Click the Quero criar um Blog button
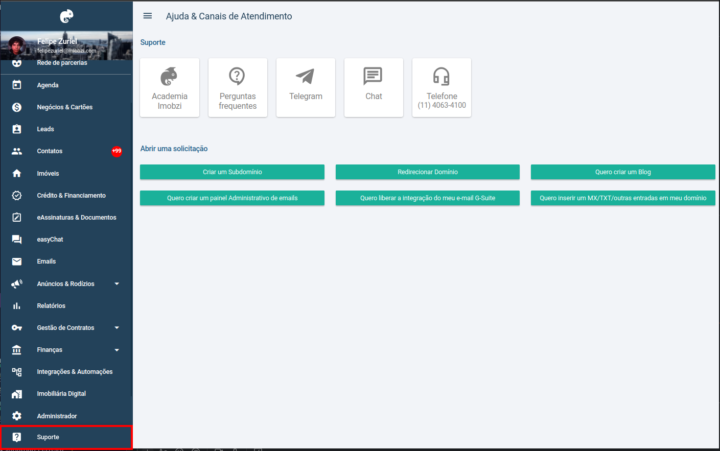This screenshot has height=451, width=720. point(623,172)
